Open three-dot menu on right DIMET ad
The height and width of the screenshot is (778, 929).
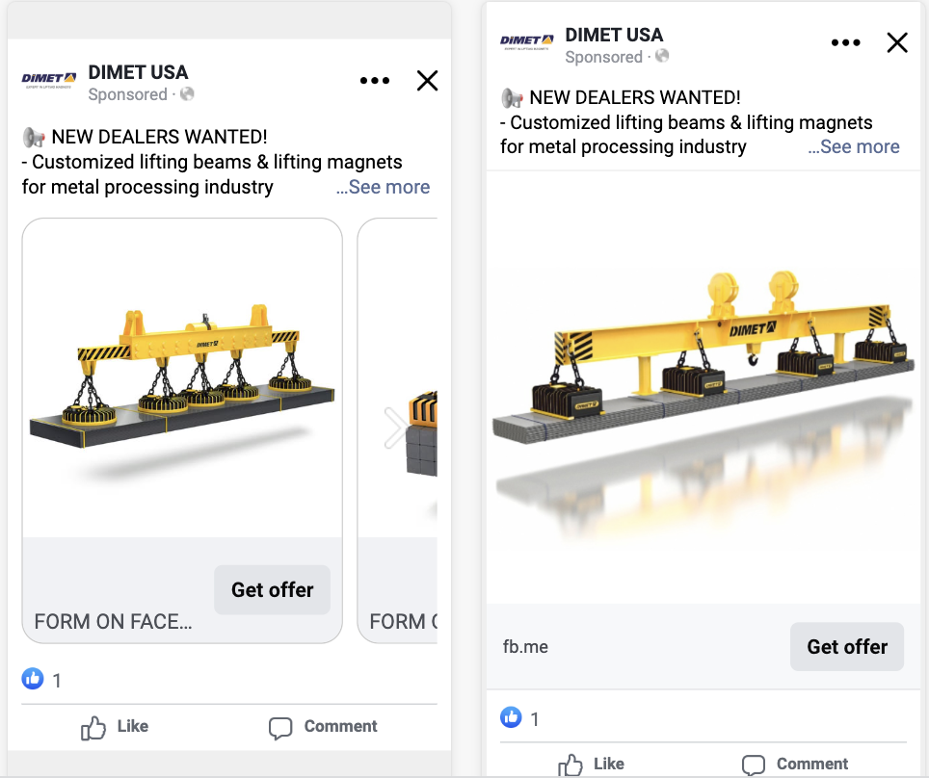pyautogui.click(x=845, y=42)
